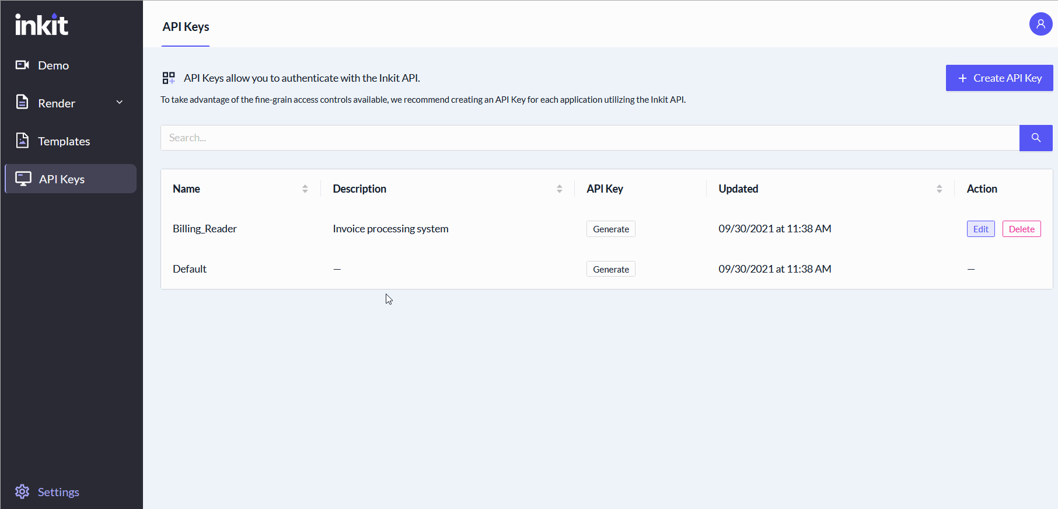
Task: Click the Render document icon
Action: pos(22,102)
